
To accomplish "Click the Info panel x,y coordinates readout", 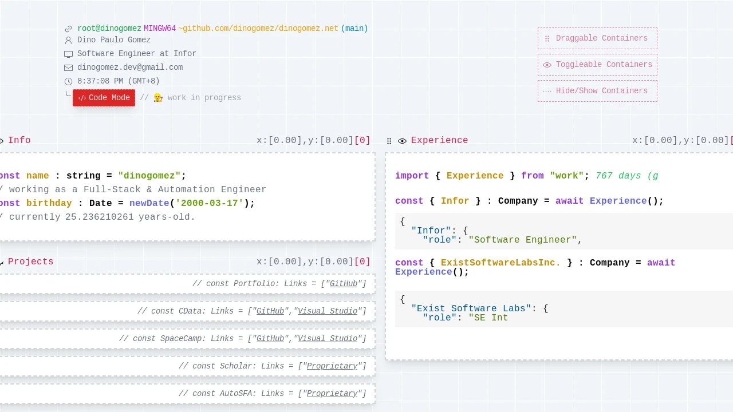I will pyautogui.click(x=313, y=141).
